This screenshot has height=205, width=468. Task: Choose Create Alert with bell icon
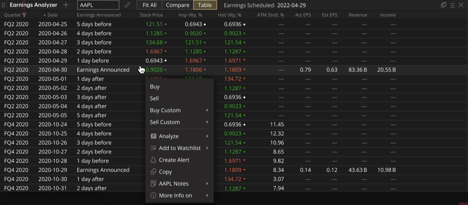174,160
